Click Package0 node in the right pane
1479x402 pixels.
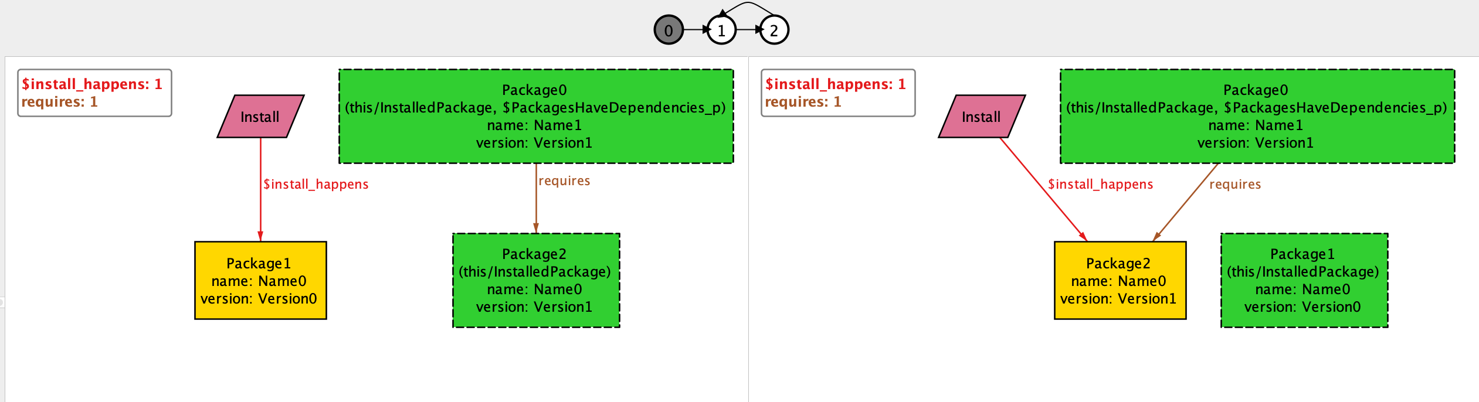point(1257,116)
